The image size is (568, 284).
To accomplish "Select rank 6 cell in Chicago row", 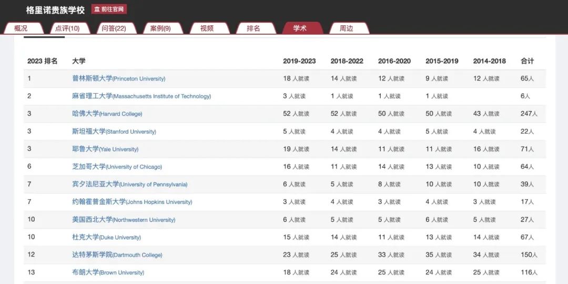I will 29,167.
